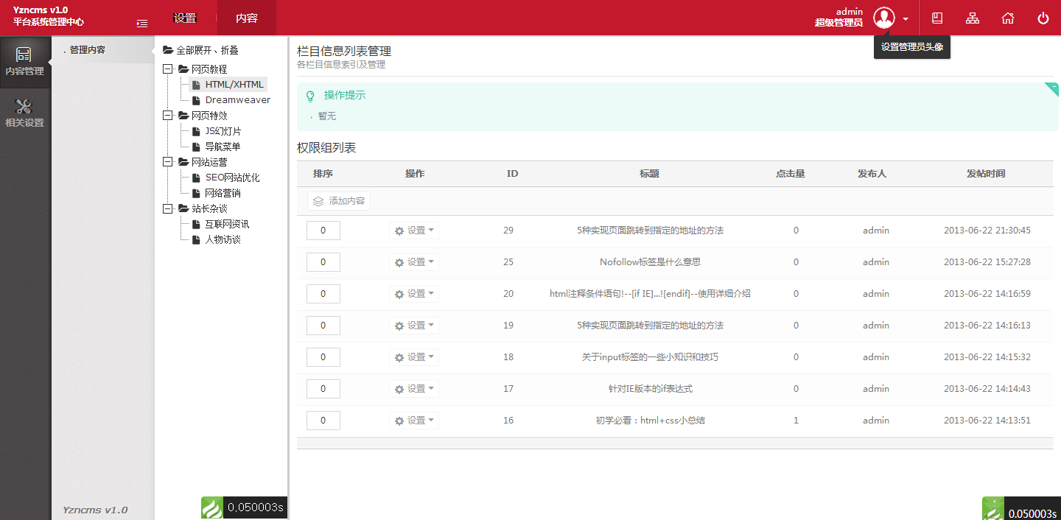Switch to the 设置 top tab

click(185, 18)
